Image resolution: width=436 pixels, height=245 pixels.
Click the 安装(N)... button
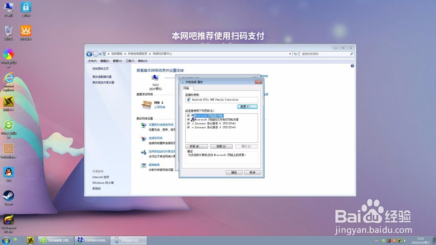click(196, 147)
